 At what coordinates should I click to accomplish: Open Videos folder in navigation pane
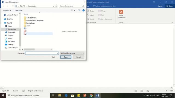9,26
